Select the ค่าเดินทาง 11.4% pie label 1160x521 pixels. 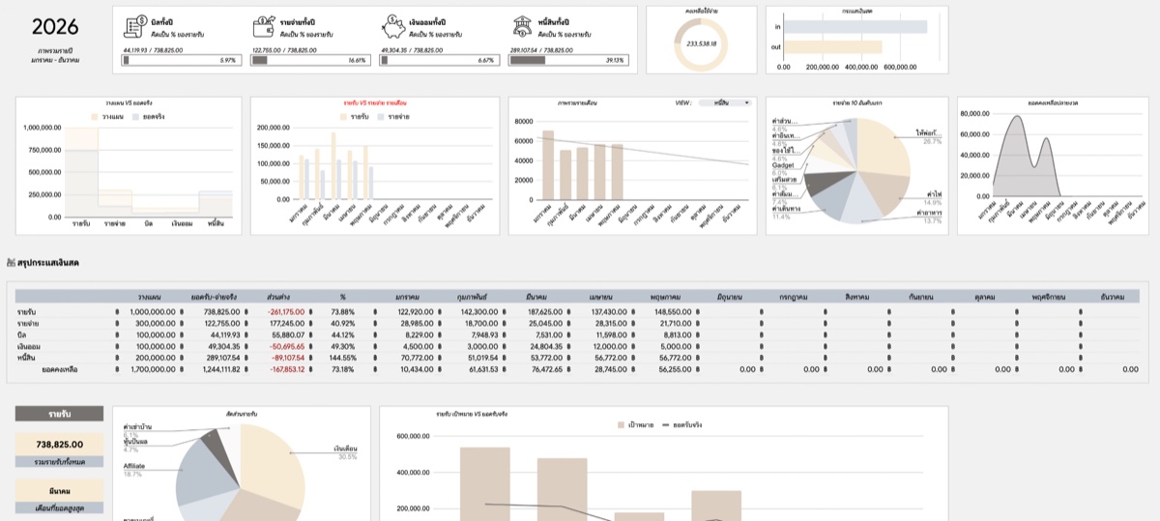[785, 212]
